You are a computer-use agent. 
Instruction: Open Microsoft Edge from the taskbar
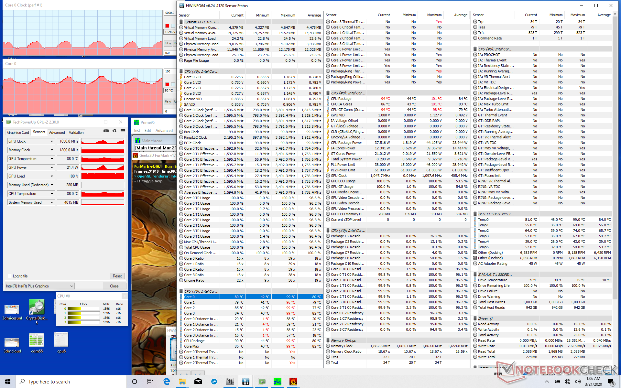coord(167,382)
